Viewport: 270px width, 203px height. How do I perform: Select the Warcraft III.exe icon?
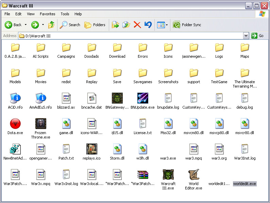pos(168,174)
